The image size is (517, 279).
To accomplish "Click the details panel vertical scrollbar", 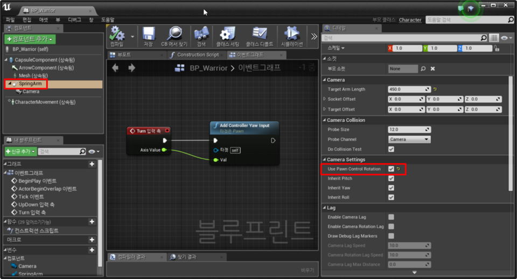I will tap(511, 133).
